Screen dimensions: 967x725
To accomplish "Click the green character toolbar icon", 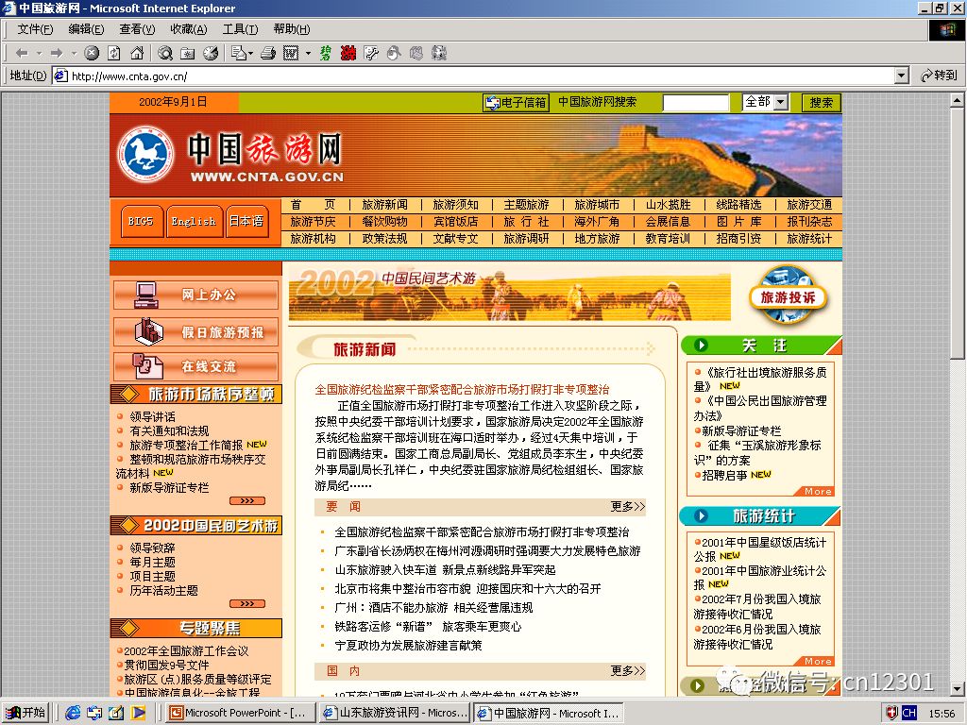I will pos(326,54).
